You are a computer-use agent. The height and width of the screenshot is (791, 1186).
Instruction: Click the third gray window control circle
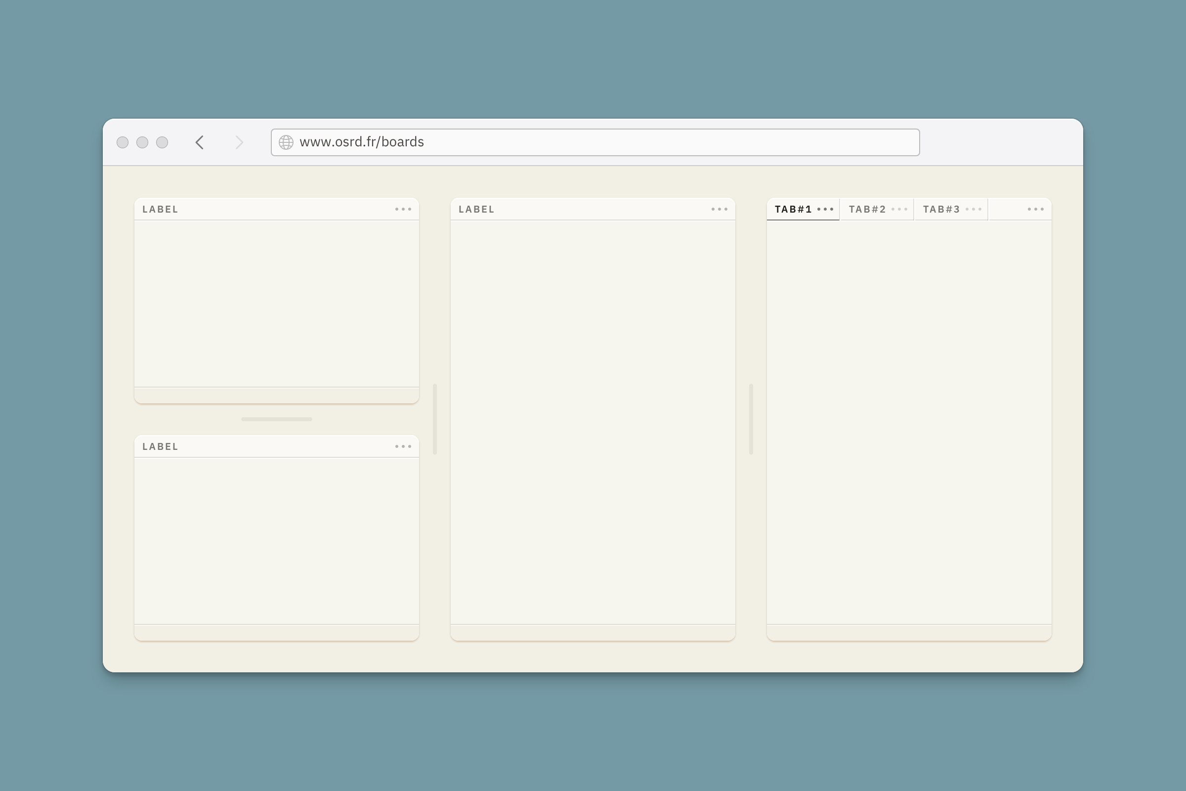162,142
